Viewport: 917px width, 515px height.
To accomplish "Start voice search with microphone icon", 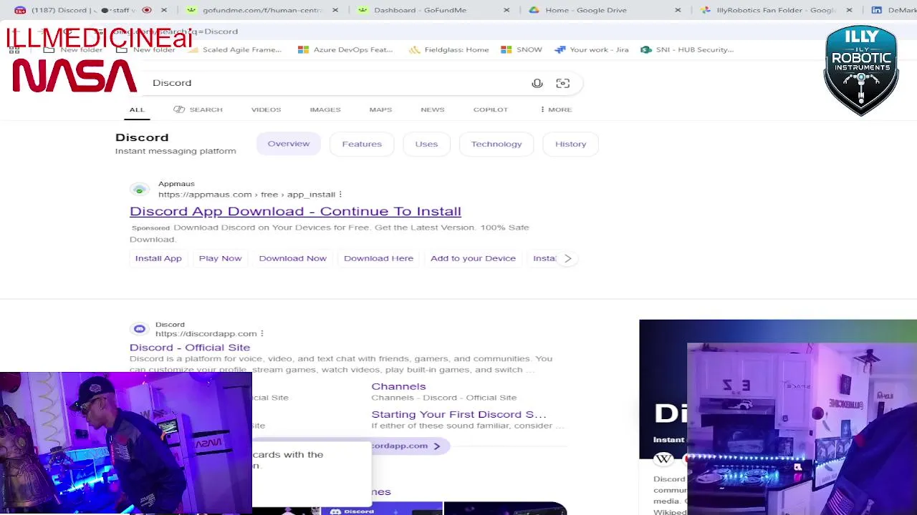I will point(537,83).
